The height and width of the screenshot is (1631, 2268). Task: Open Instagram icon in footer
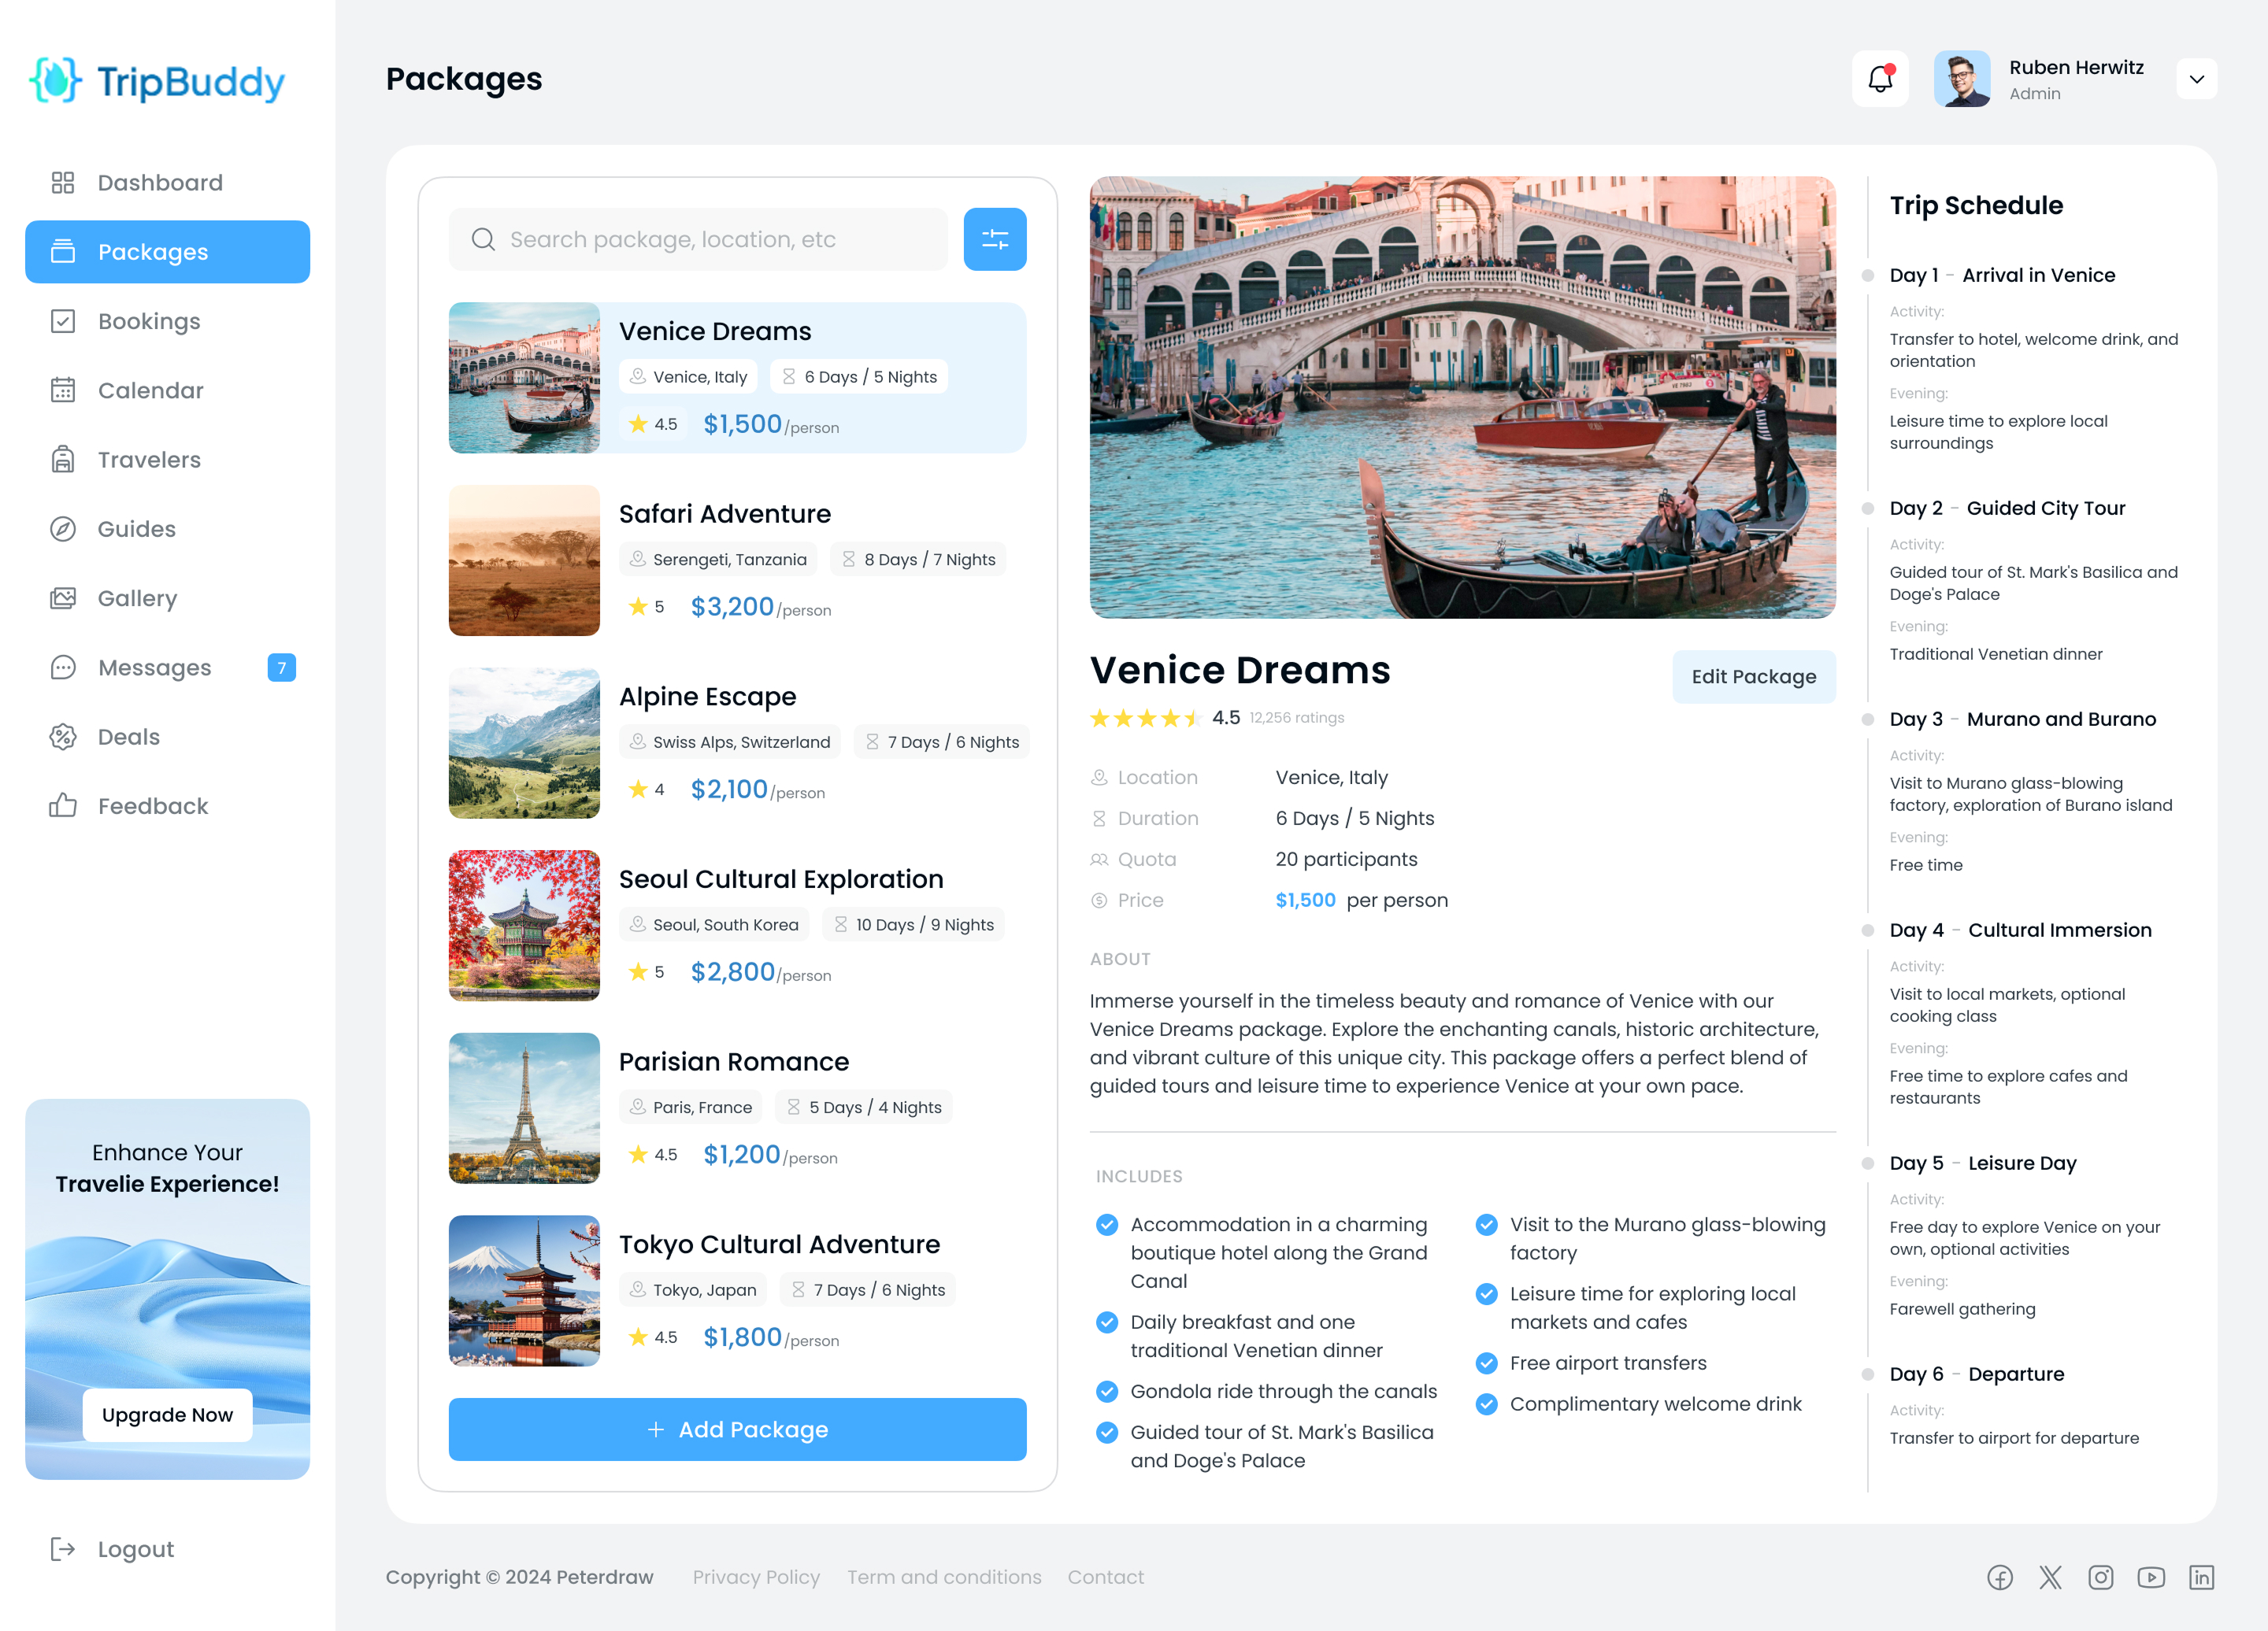2100,1577
